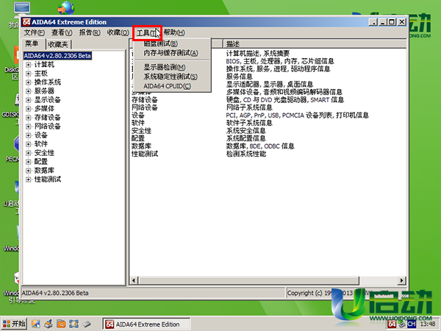Screen dimensions: 441x331
Task: Expand the 软件 tree node
Action: (x=28, y=144)
